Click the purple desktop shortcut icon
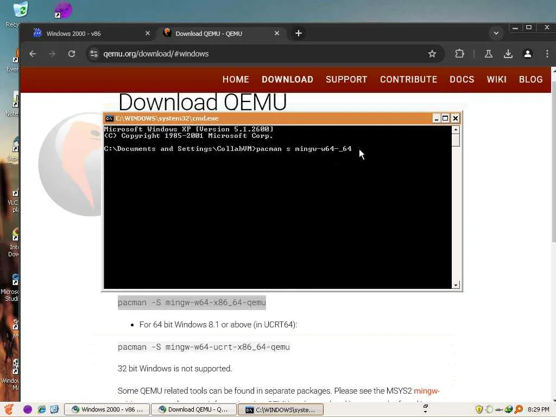This screenshot has width=556, height=417. pyautogui.click(x=64, y=10)
